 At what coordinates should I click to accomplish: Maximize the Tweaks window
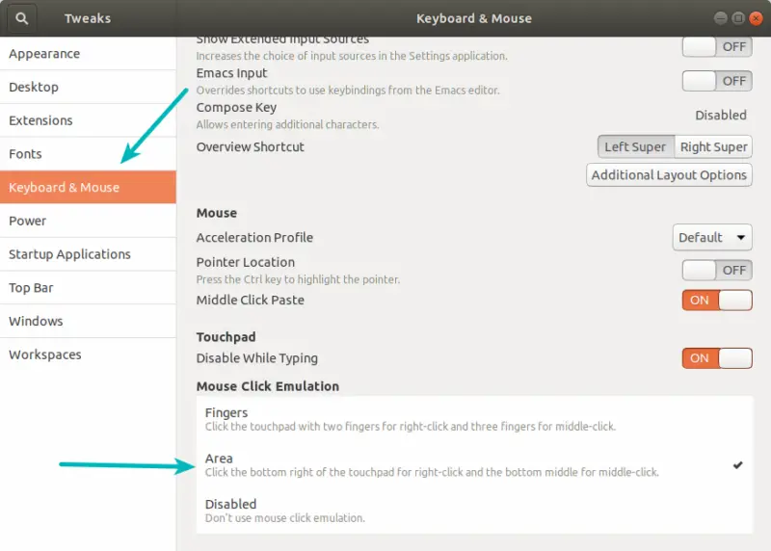[x=738, y=18]
